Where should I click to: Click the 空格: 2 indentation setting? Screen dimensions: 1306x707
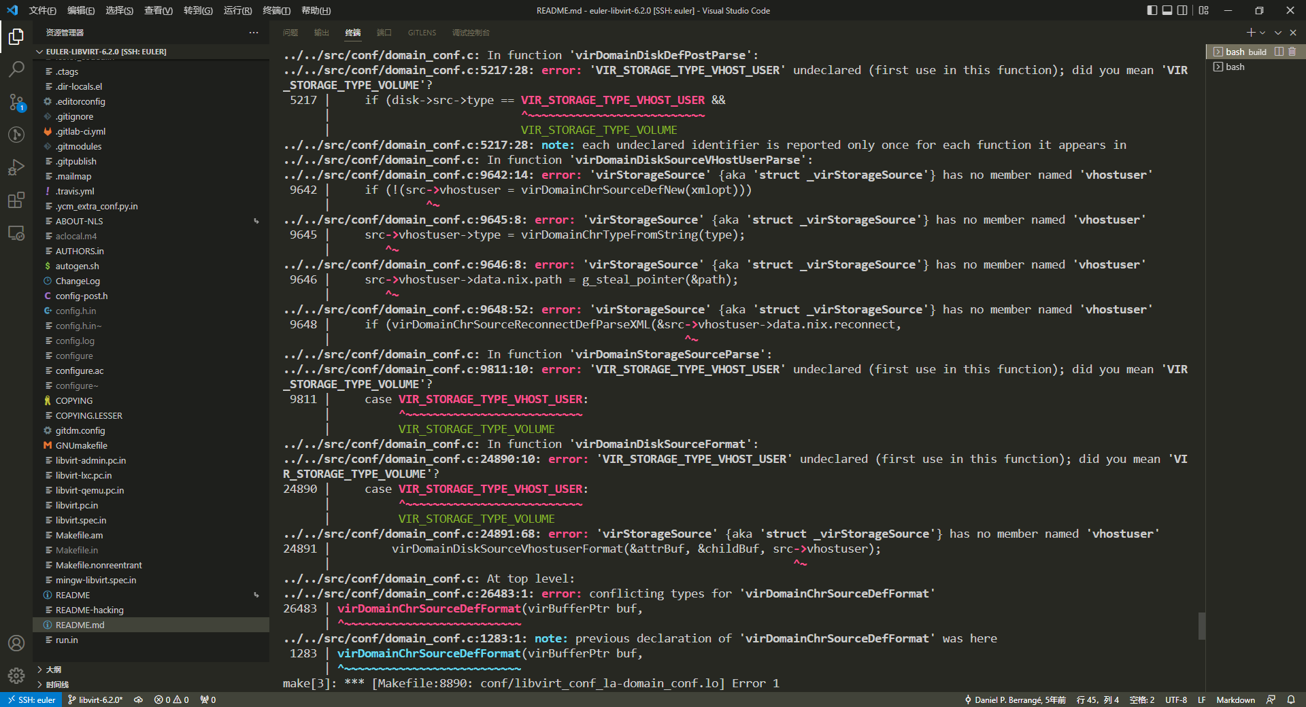point(1142,700)
